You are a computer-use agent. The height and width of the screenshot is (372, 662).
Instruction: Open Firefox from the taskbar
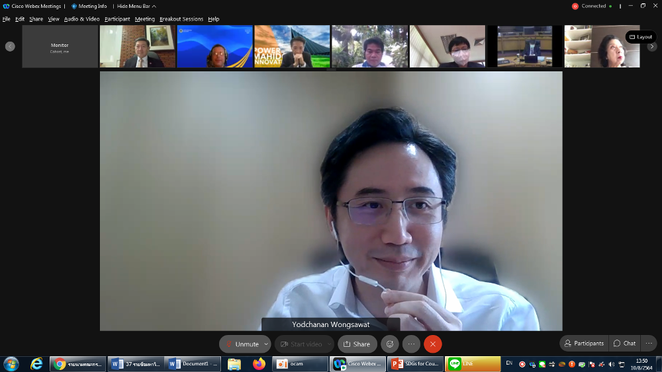(259, 364)
